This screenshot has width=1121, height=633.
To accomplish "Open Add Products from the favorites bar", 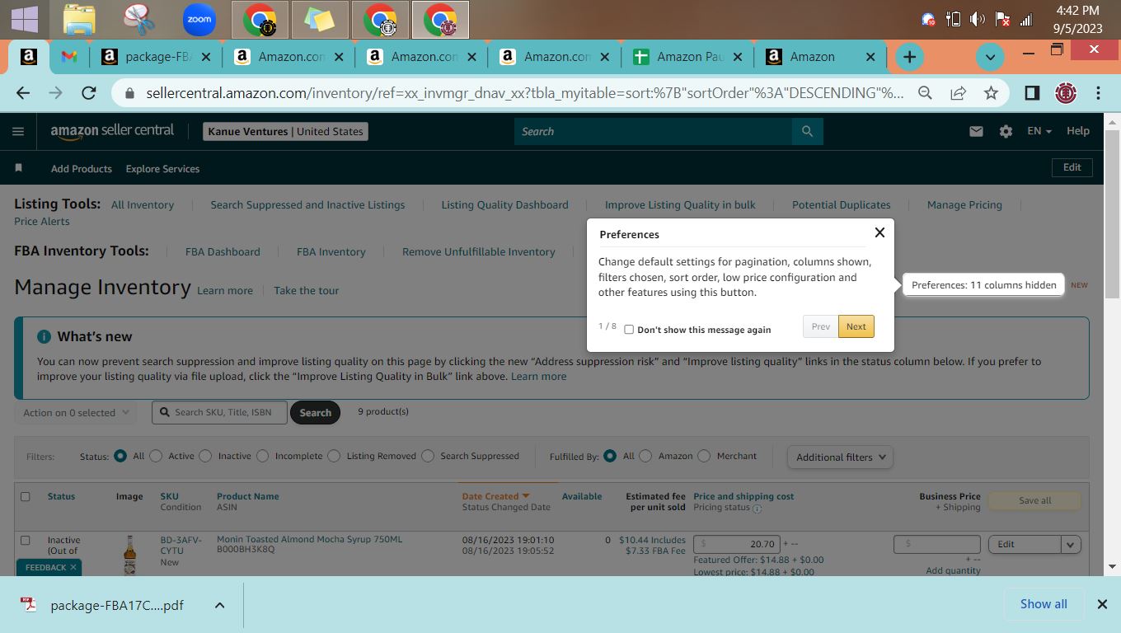I will click(x=82, y=169).
